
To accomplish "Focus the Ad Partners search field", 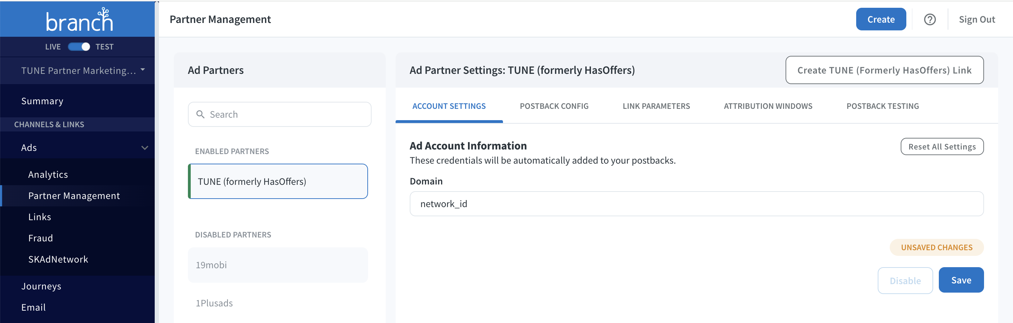I will tap(280, 114).
